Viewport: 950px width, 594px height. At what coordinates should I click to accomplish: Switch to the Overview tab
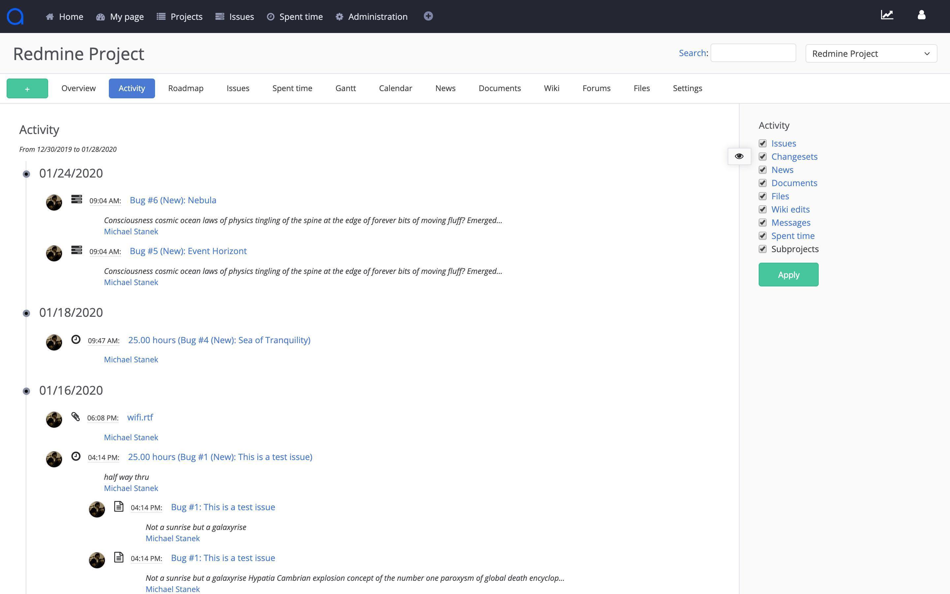(79, 88)
